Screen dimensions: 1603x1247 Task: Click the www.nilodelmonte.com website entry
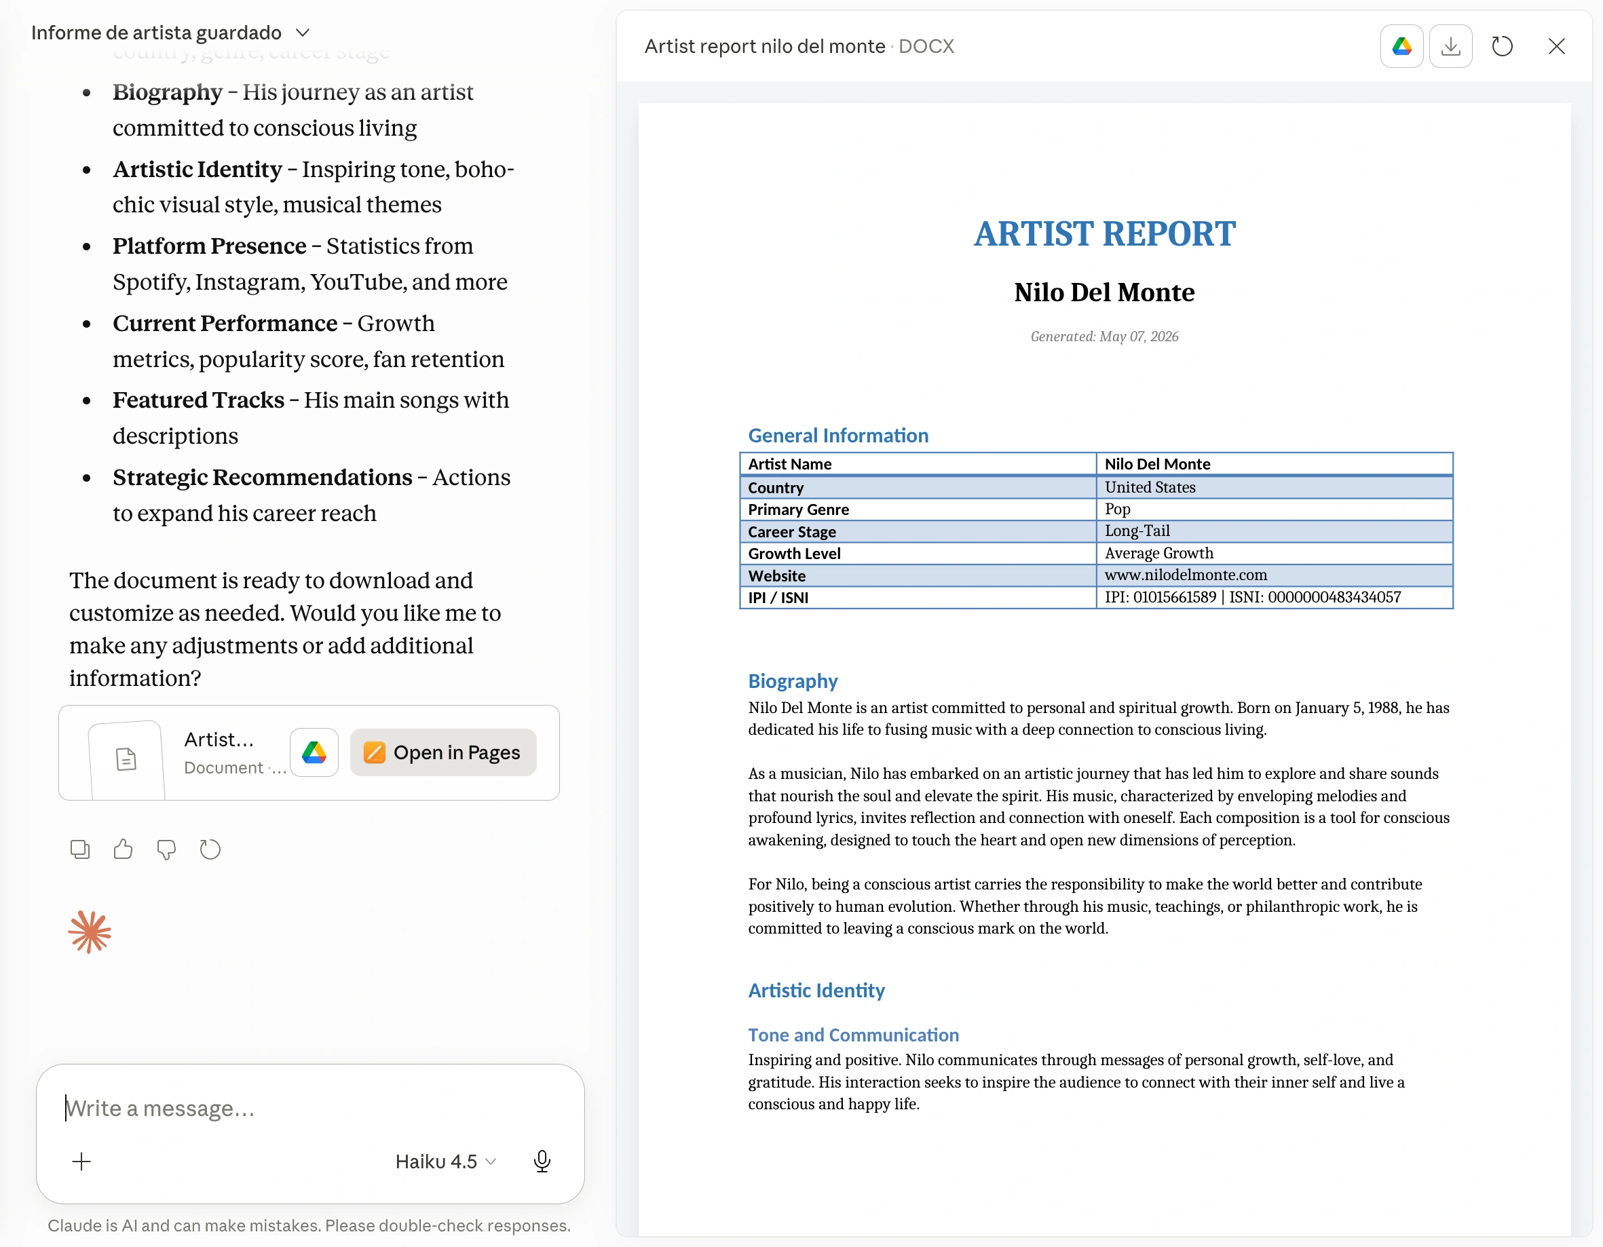click(1186, 575)
